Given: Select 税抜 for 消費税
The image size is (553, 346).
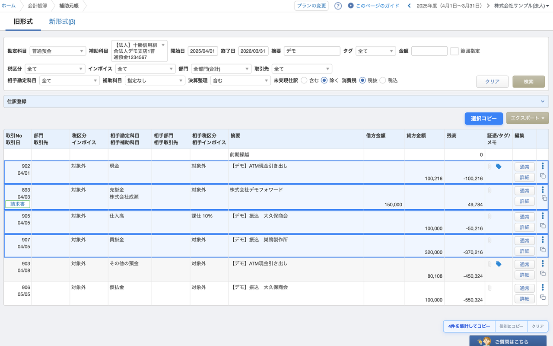Looking at the screenshot, I should pyautogui.click(x=362, y=80).
